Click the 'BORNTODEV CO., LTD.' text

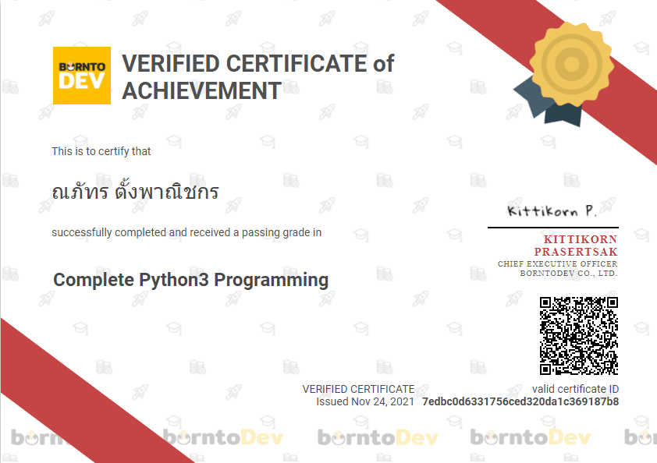tap(569, 274)
